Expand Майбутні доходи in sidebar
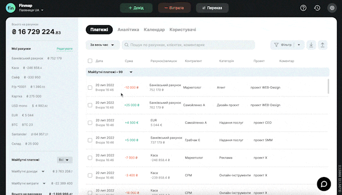The width and height of the screenshot is (342, 195). 43,171
